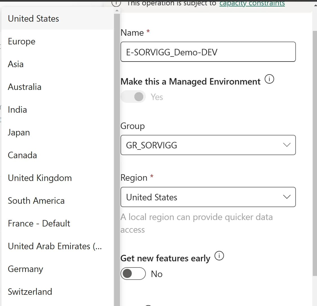
Task: Click the capacity notice info icon
Action: pyautogui.click(x=116, y=3)
